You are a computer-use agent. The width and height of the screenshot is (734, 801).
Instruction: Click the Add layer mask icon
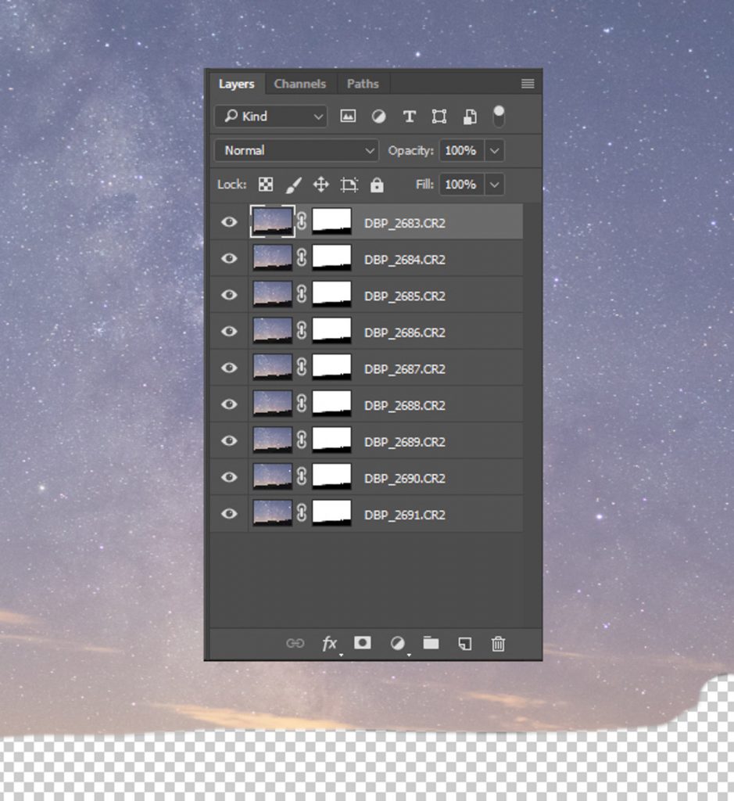click(x=362, y=644)
